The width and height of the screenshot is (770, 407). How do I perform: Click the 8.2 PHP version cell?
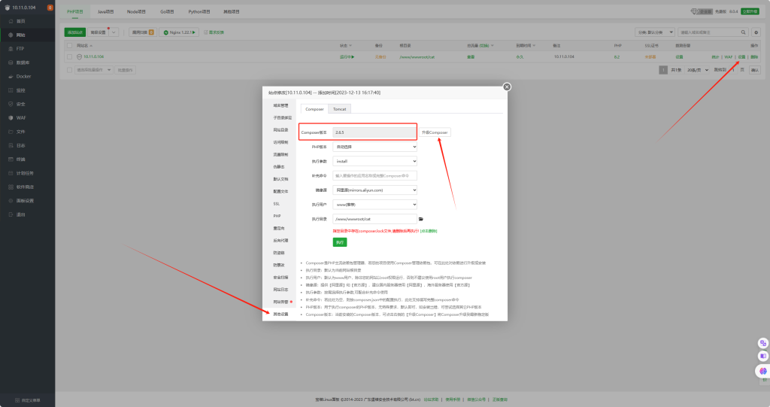tap(617, 57)
